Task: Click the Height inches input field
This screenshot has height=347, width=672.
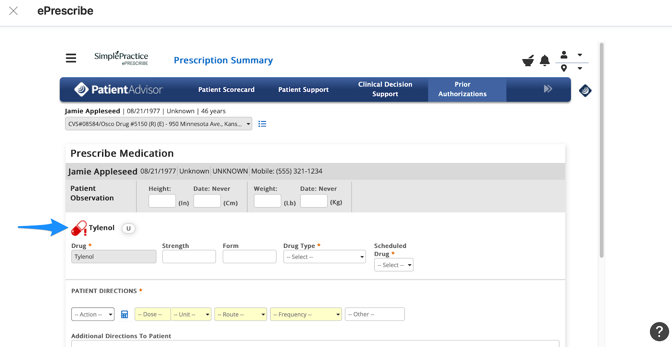Action: pyautogui.click(x=162, y=201)
